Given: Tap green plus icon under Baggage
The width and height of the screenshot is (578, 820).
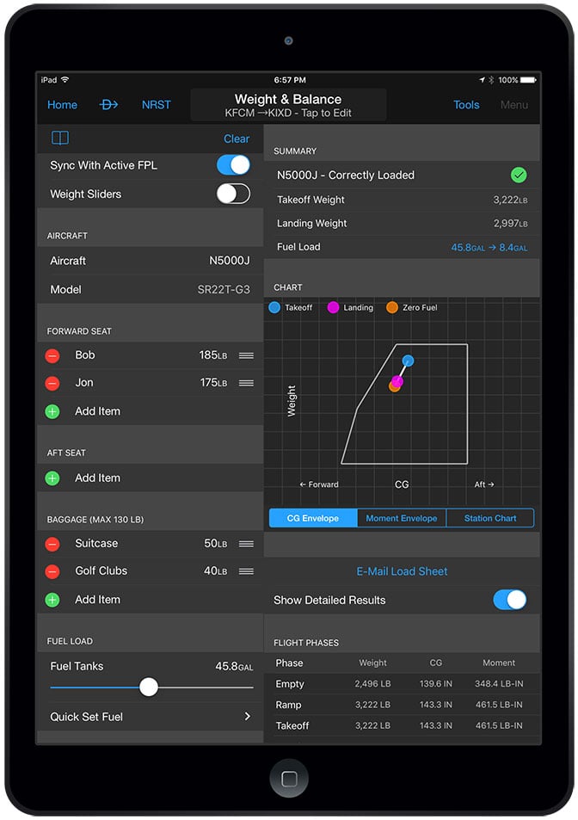Looking at the screenshot, I should pos(52,600).
